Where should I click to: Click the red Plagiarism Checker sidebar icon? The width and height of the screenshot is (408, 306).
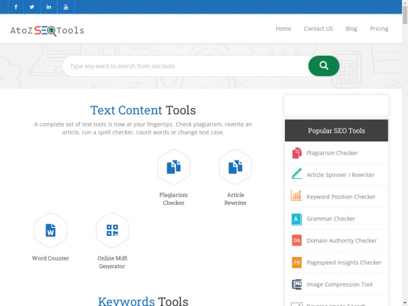coord(296,153)
